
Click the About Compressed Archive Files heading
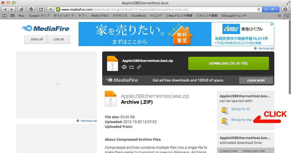[133, 140]
